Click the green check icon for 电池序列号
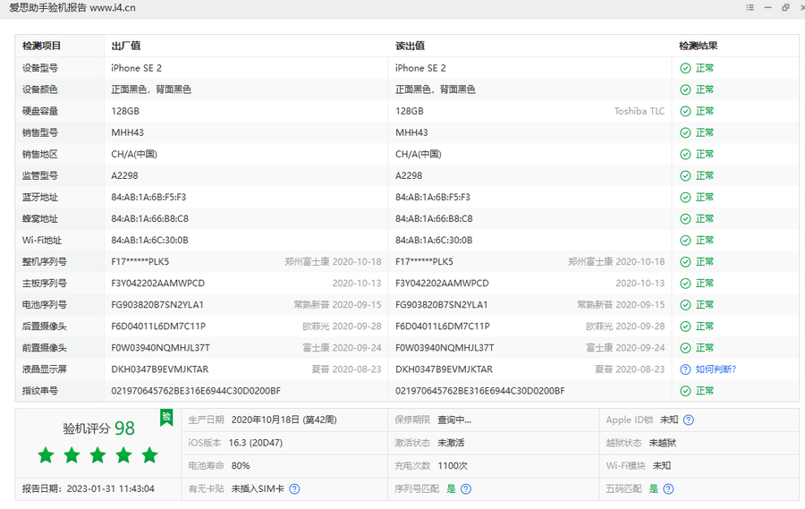The image size is (805, 509). tap(685, 305)
